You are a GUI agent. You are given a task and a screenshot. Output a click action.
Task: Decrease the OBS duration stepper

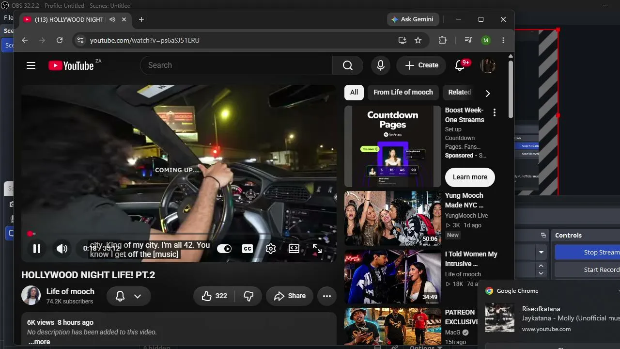coord(541,273)
